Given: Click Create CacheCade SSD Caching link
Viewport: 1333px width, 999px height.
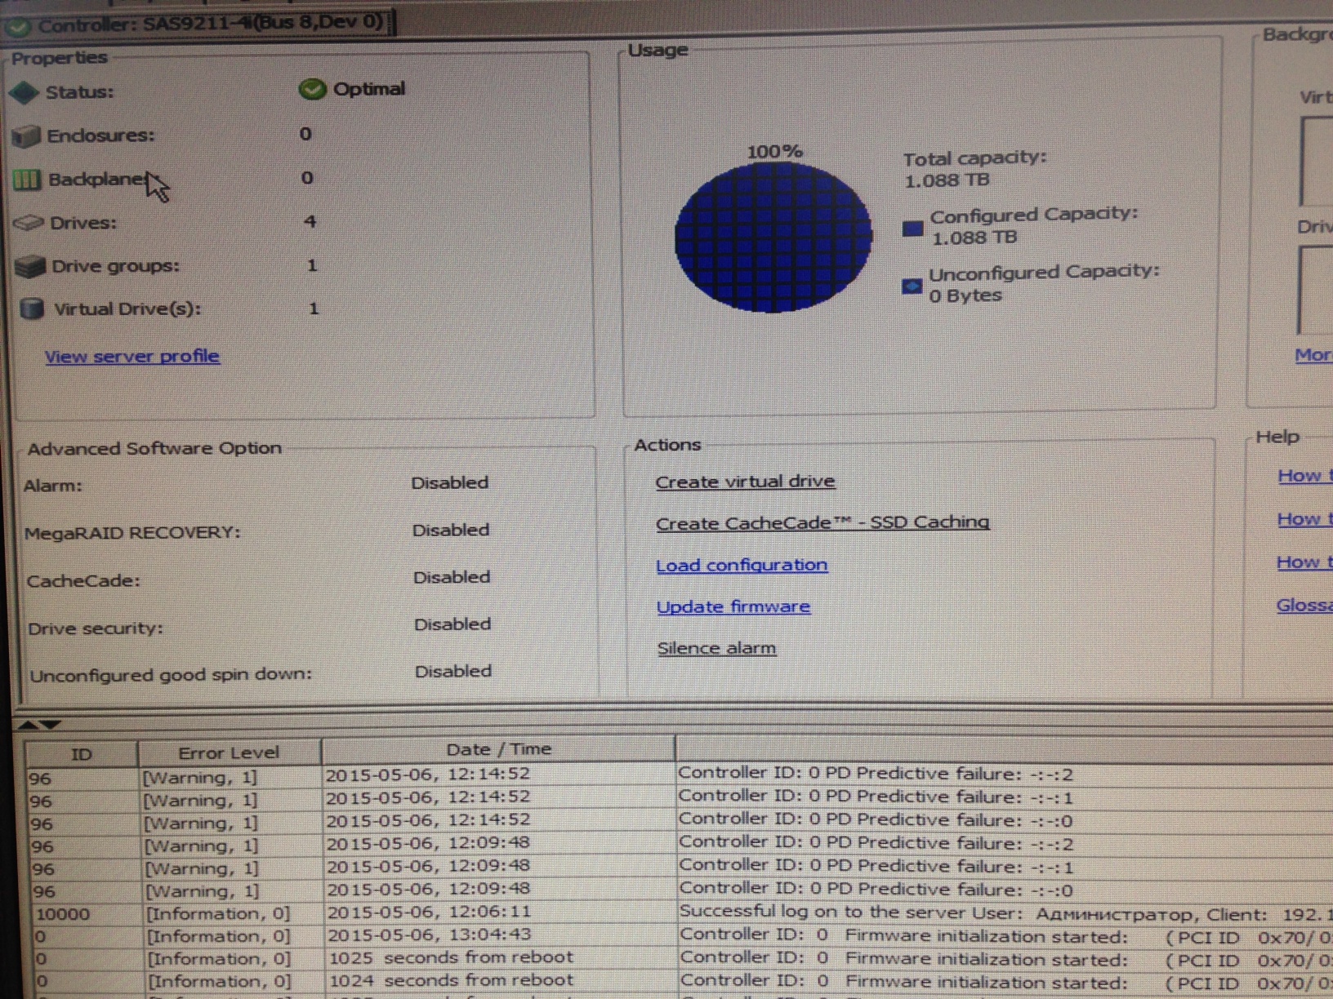Looking at the screenshot, I should (823, 522).
